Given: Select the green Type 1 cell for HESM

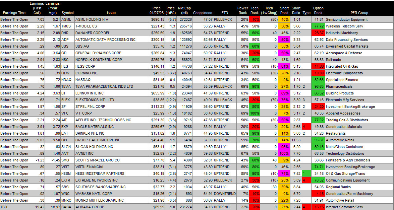Looking at the screenshot, I should coord(306,173).
